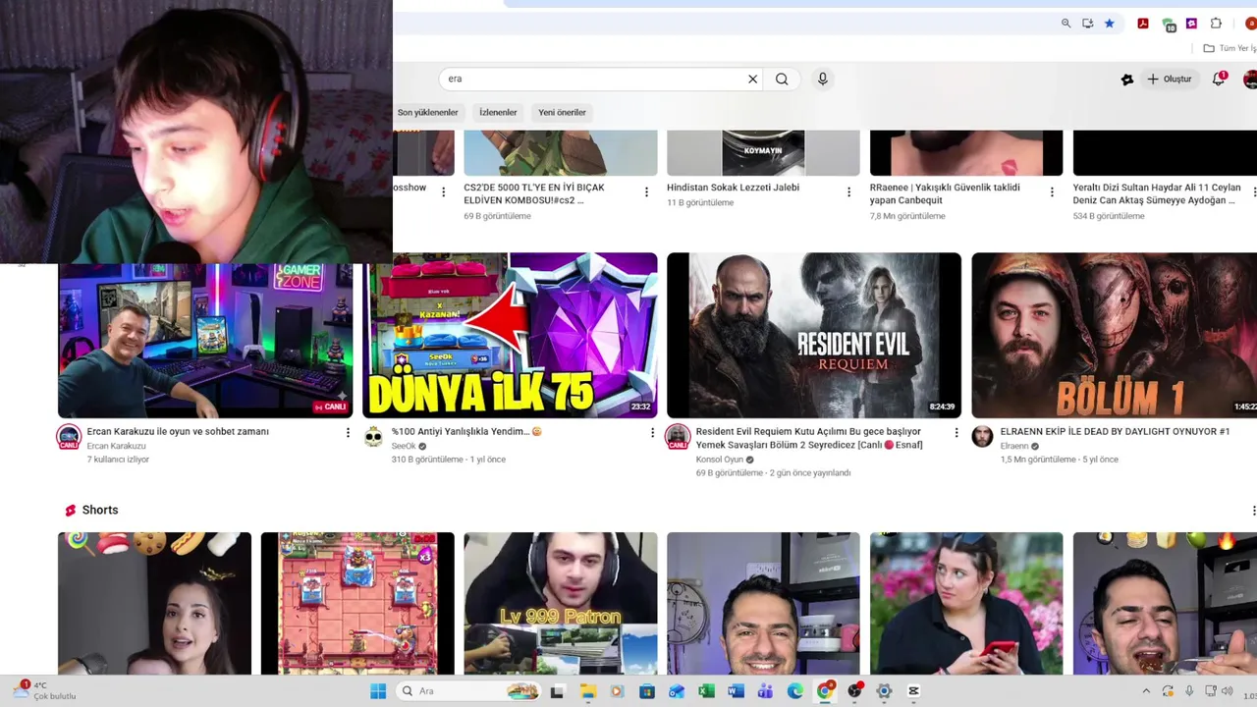This screenshot has height=707, width=1257.
Task: Open the Lv 999 Patron short
Action: pyautogui.click(x=561, y=603)
